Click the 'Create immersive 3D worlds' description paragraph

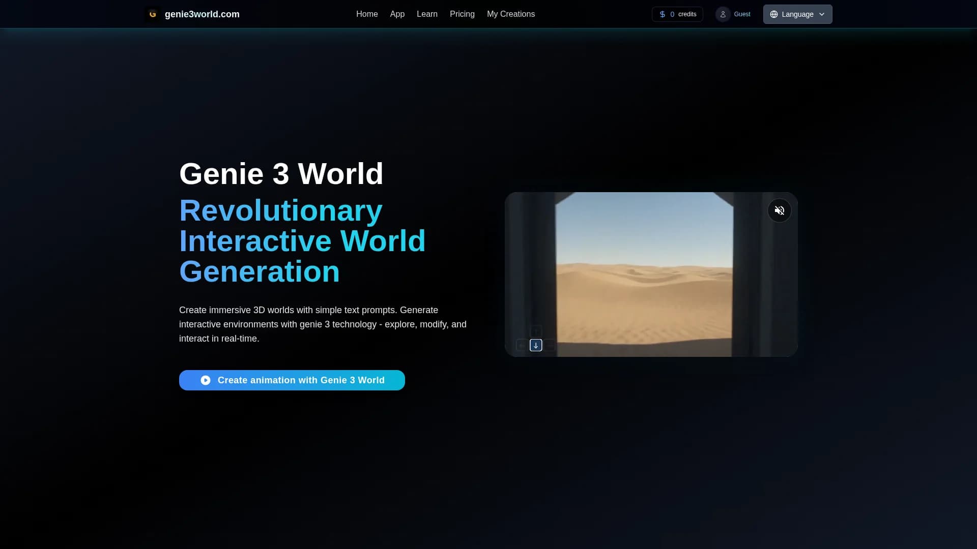click(323, 324)
